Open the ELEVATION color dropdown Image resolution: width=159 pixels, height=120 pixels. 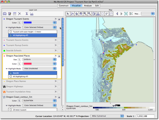tap(39, 101)
